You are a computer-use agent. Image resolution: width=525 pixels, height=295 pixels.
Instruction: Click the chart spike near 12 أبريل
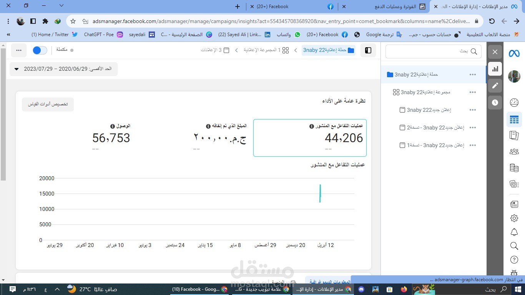click(x=320, y=193)
